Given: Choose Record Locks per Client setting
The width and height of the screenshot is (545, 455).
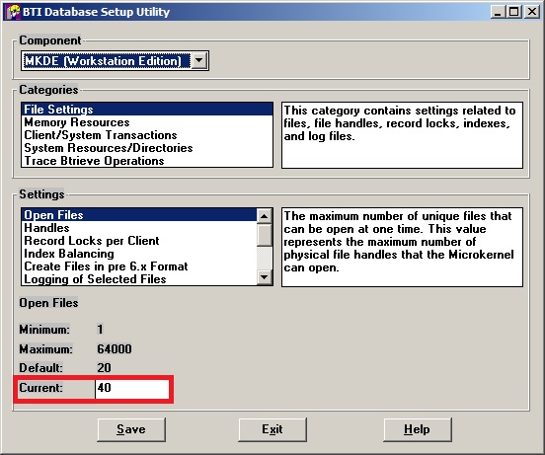Looking at the screenshot, I should (139, 241).
